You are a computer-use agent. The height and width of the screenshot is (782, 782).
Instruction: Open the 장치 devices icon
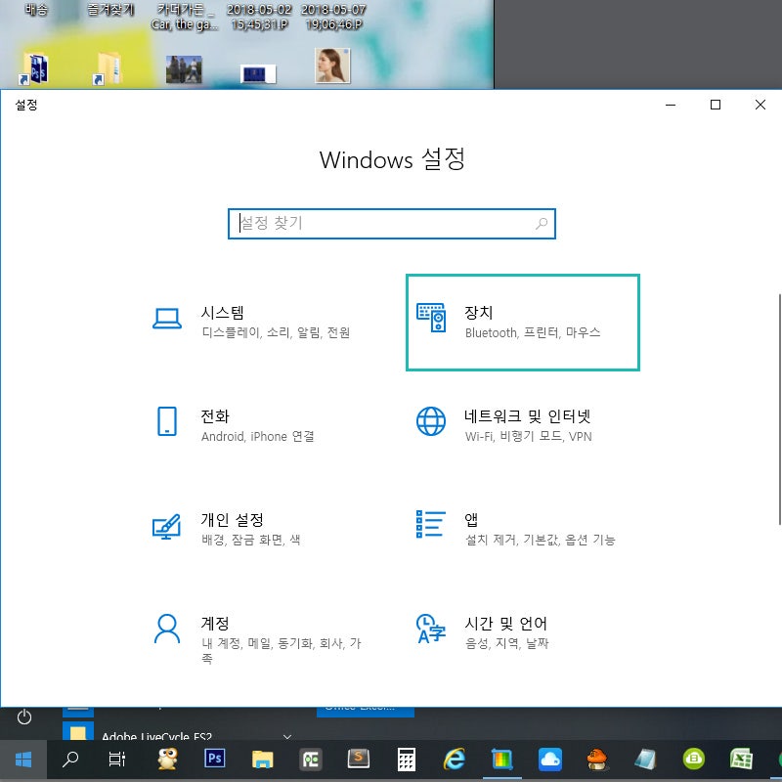coord(431,318)
